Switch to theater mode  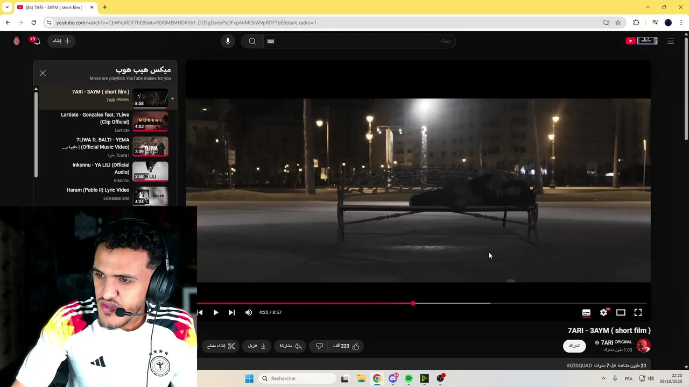621,312
